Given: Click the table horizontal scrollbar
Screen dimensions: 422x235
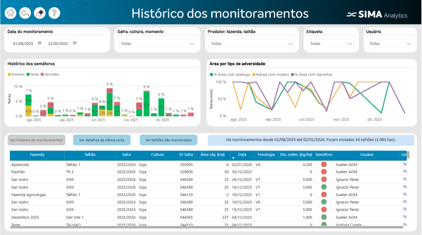Looking at the screenshot, I should (206, 227).
